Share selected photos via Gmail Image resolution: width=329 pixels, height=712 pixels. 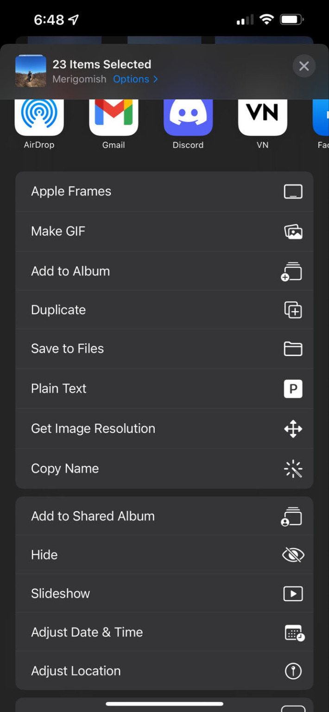coord(114,117)
